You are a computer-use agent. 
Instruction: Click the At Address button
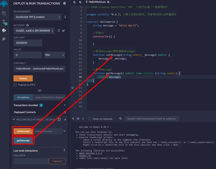pos(23,98)
